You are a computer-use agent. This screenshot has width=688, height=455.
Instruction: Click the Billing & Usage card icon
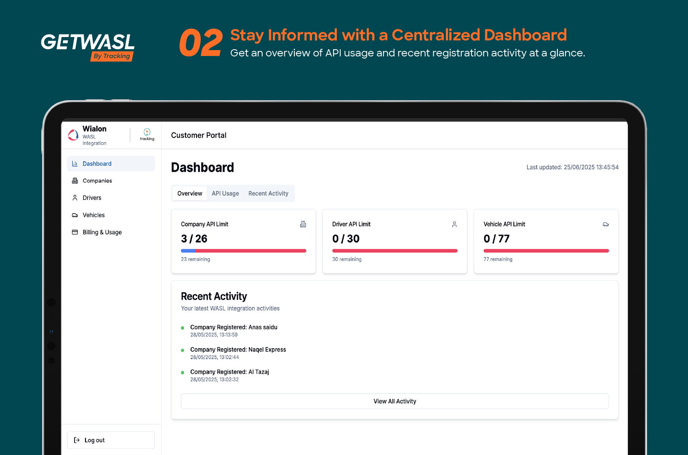pos(75,232)
